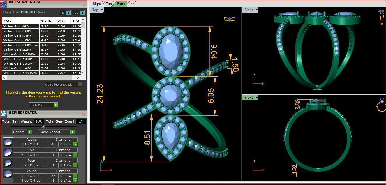Click the metal table horizontal scrollbar left arrow
The height and width of the screenshot is (185, 386).
click(4, 77)
